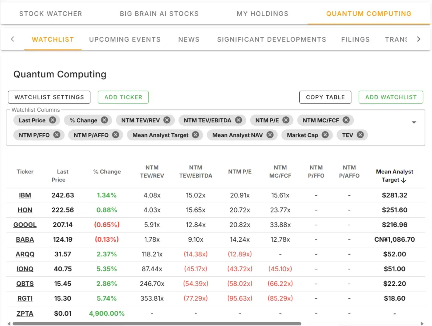The image size is (432, 326).
Task: Remove the NTM P/E column chip
Action: [x=286, y=120]
